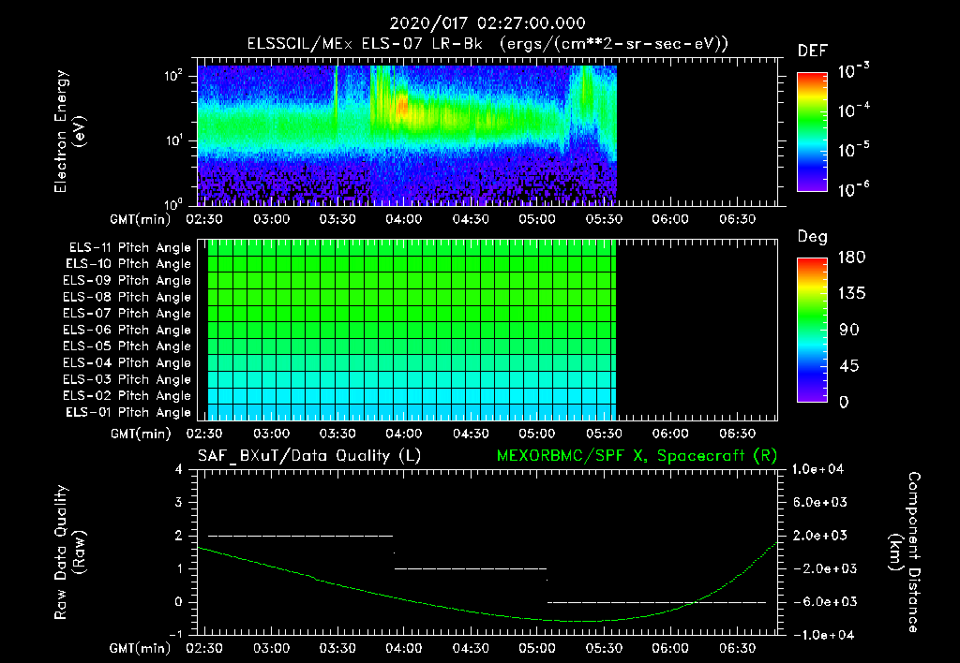Image resolution: width=960 pixels, height=663 pixels.
Task: Click the 10⁻⁴ value on DEF scale
Action: pos(853,110)
